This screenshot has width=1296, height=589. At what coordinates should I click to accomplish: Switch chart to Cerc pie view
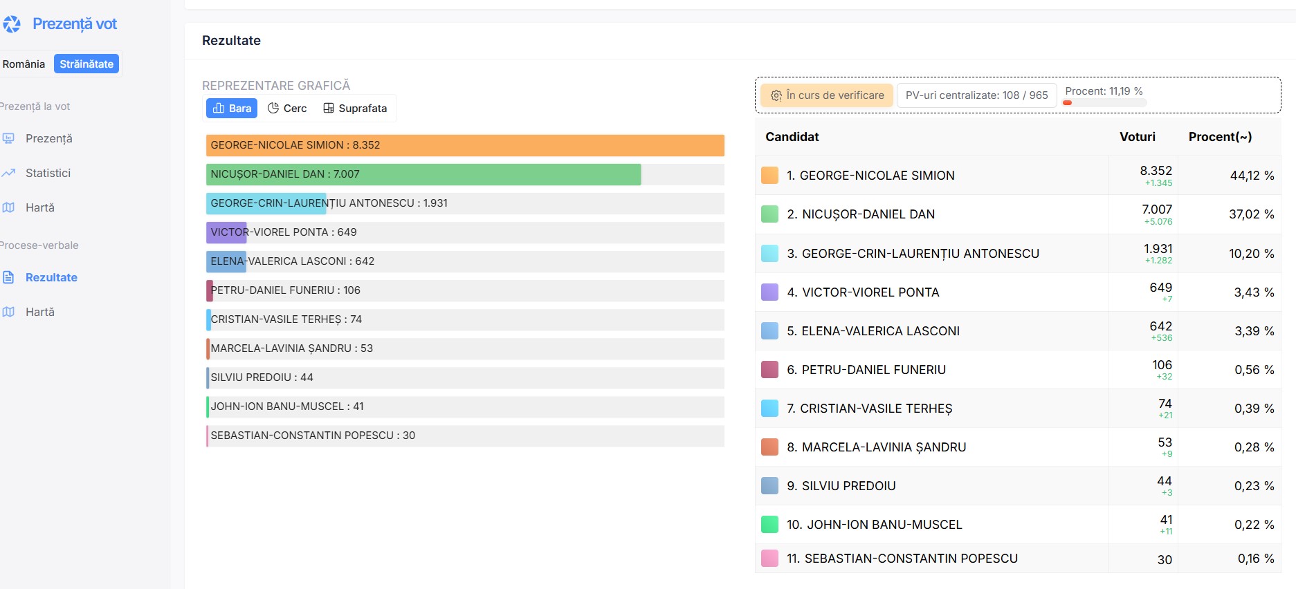click(287, 109)
